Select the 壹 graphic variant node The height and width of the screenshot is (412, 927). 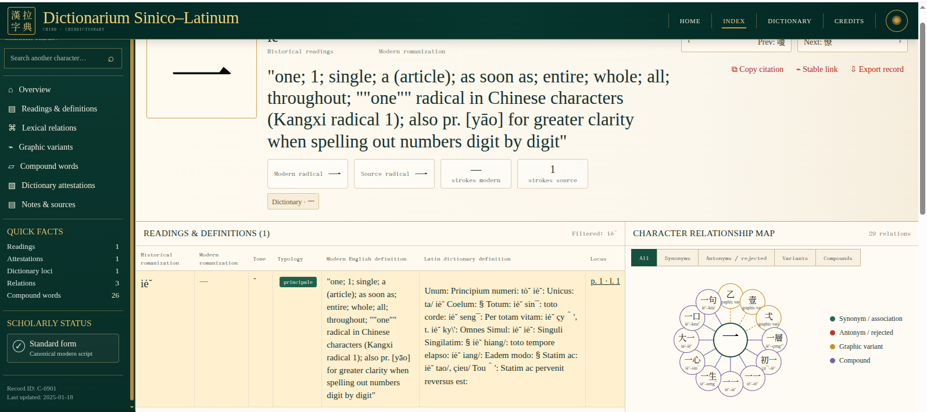[752, 302]
